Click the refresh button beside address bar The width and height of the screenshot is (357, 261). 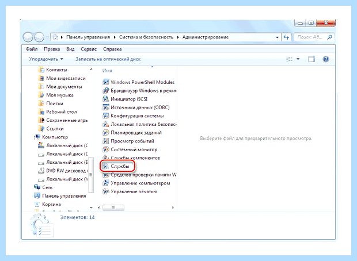point(286,37)
